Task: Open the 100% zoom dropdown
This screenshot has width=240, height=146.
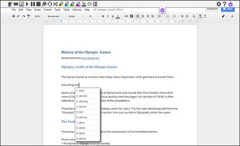Action: (39, 16)
